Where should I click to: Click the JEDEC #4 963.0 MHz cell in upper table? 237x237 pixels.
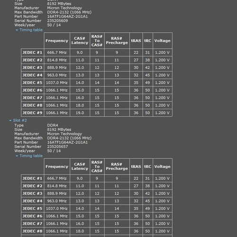pyautogui.click(x=57, y=75)
